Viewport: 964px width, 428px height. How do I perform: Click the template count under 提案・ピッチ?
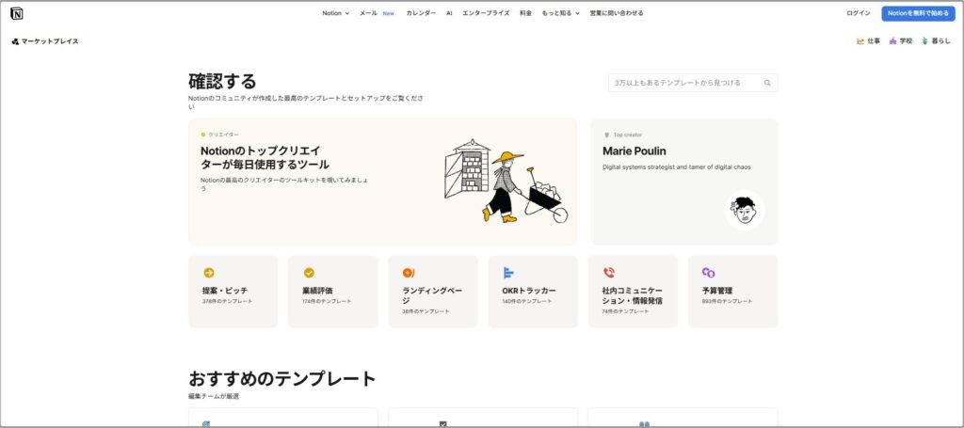click(228, 302)
